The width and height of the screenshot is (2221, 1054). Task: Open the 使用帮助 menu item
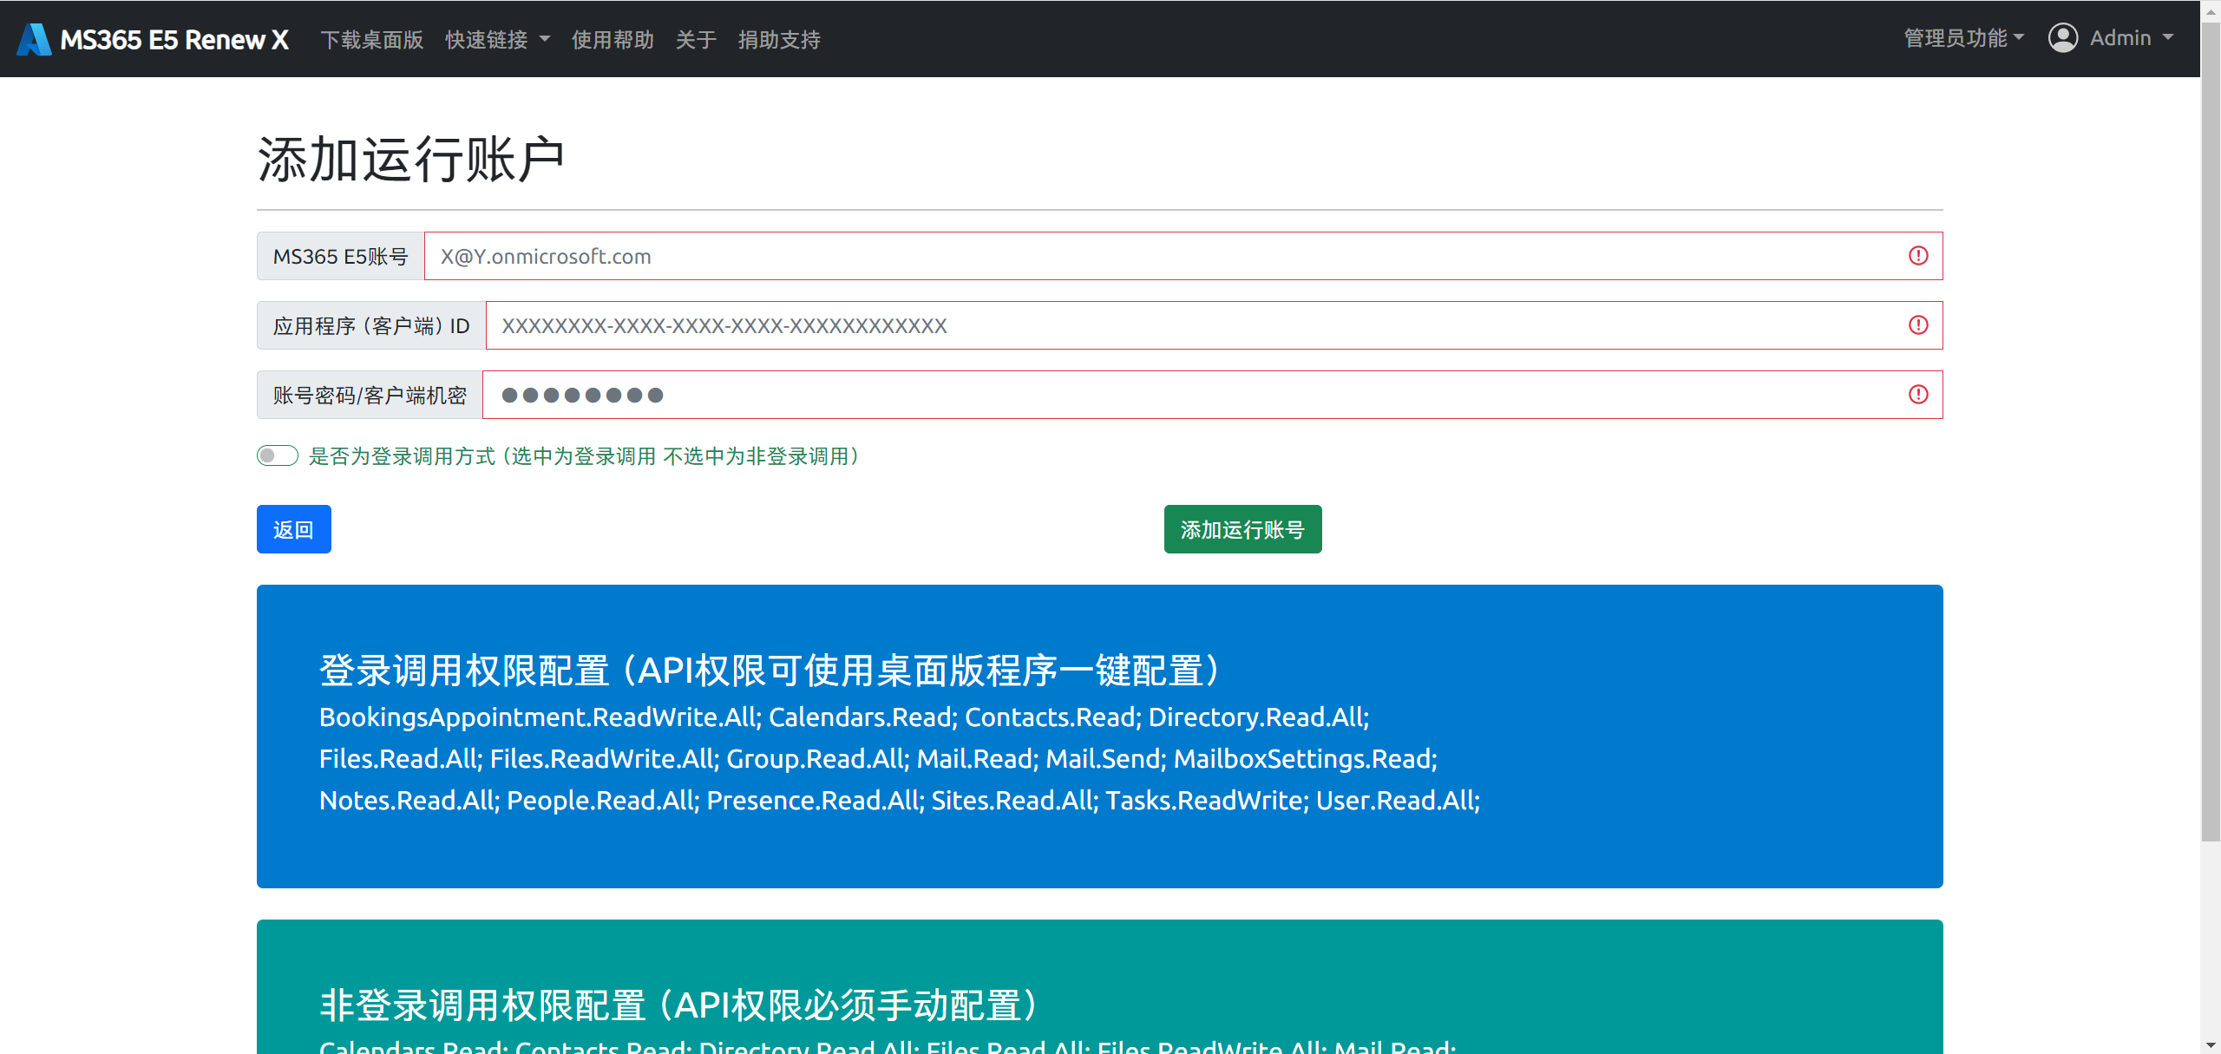click(613, 39)
